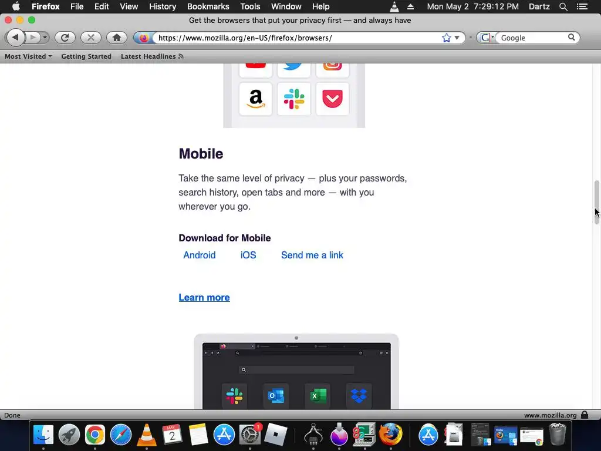Click the Slack tile in phone illustration
Viewport: 601px width, 451px height.
click(294, 99)
